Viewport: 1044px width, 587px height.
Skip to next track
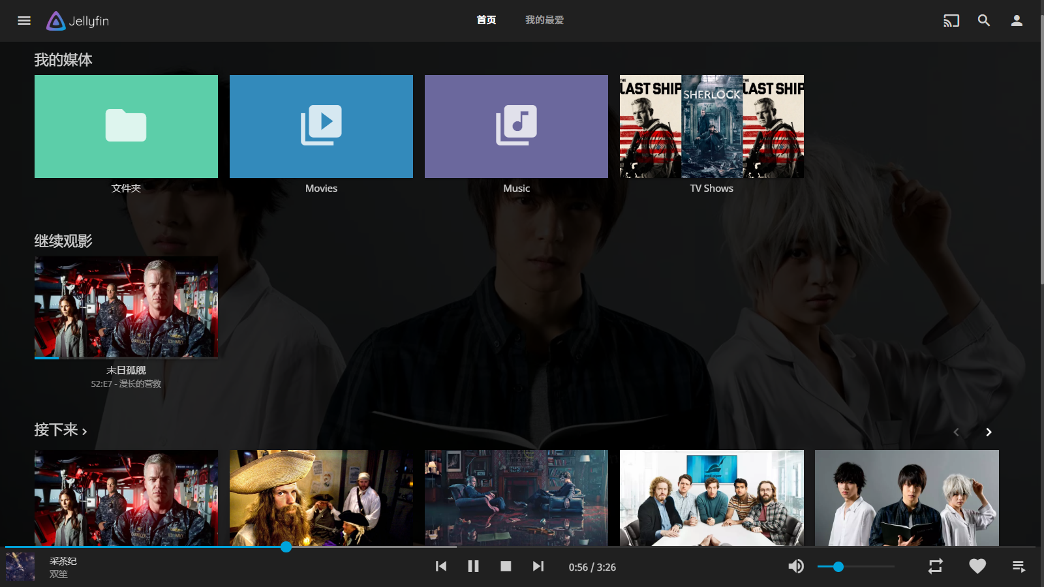pyautogui.click(x=538, y=566)
